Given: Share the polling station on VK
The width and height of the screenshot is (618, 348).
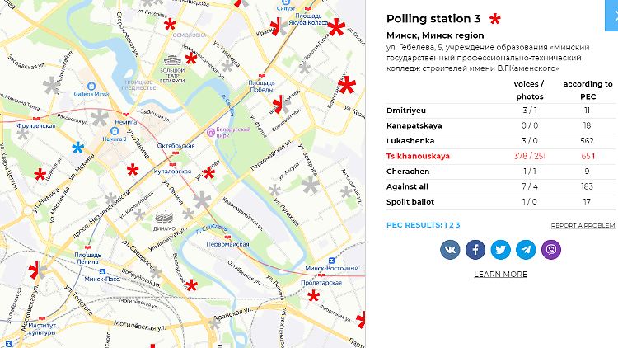Looking at the screenshot, I should pyautogui.click(x=450, y=249).
